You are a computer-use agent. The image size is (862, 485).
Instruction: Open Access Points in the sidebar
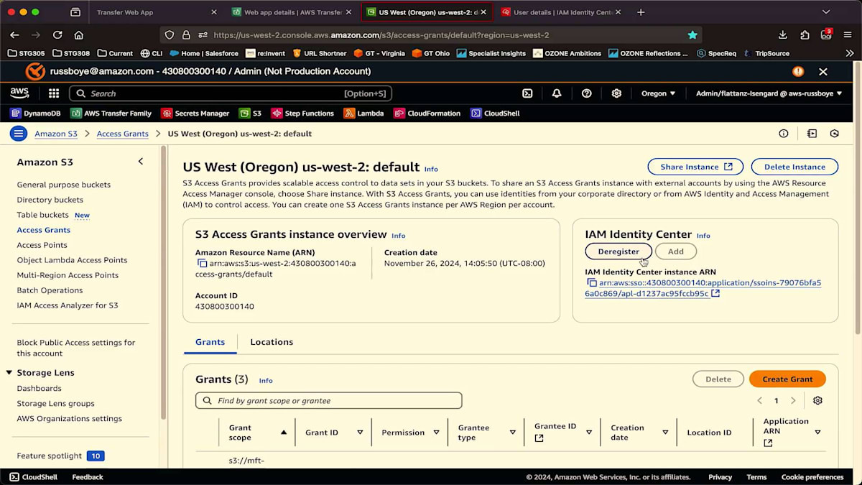click(x=42, y=245)
